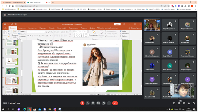The image size is (198, 112).
Task: Open the font size combo box
Action: tap(43, 32)
